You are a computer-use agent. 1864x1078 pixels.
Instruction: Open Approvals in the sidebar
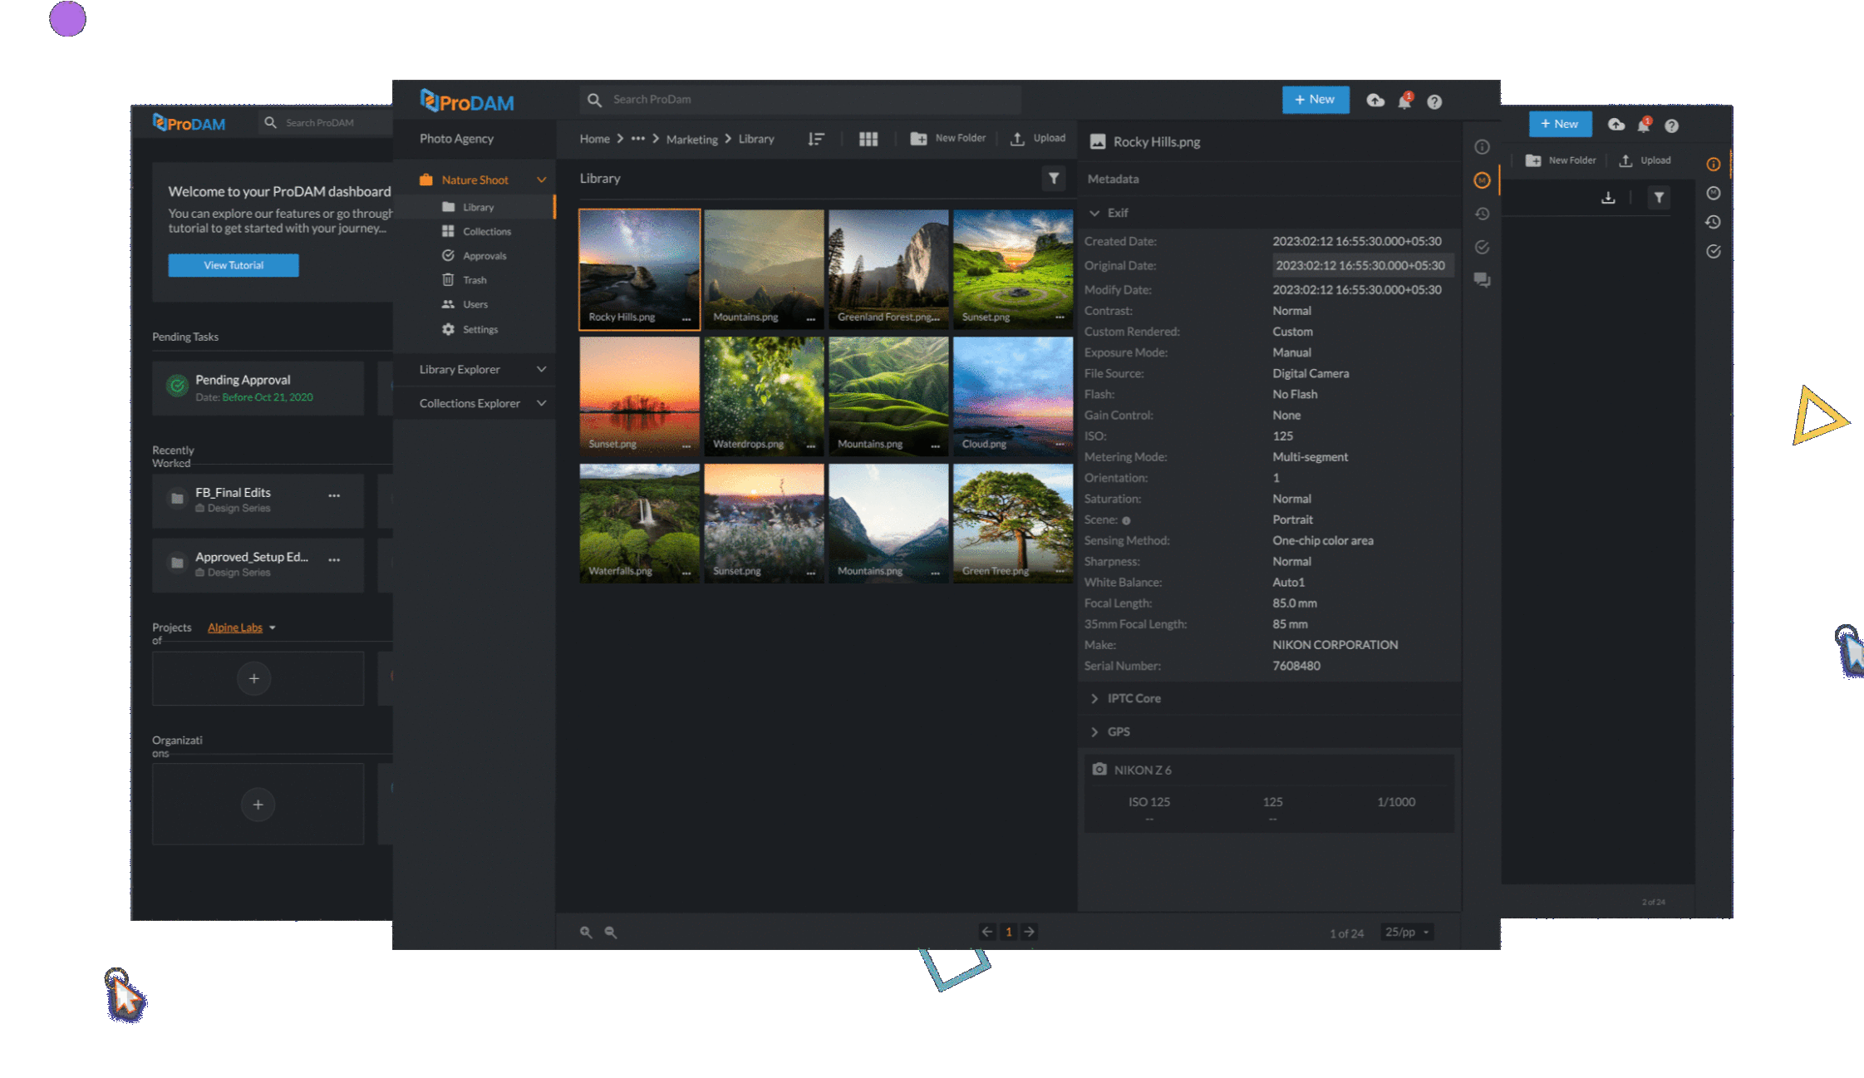(484, 256)
